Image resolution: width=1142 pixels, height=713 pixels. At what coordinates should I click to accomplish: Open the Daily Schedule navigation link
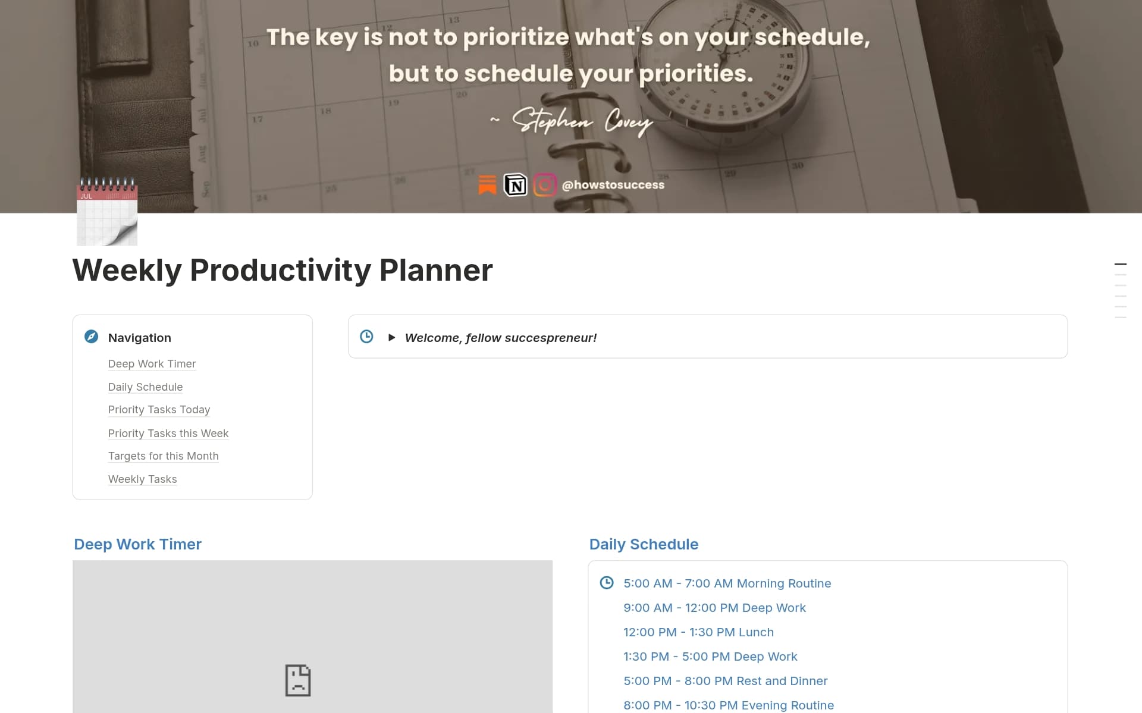coord(145,387)
